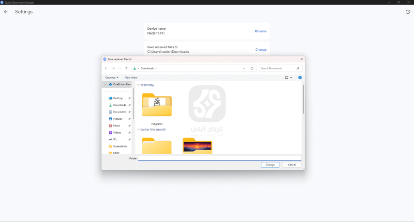Open the Screenshots folder in sidebar
The image size is (414, 222).
120,146
